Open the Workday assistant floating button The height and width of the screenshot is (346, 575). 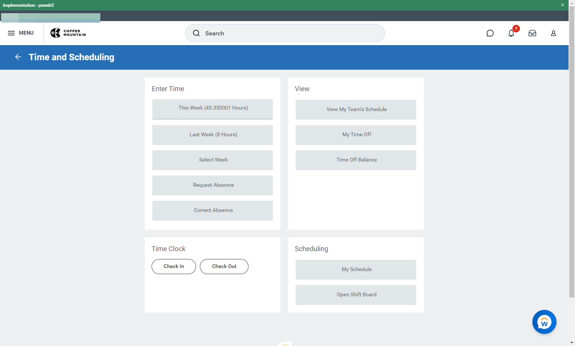[544, 322]
